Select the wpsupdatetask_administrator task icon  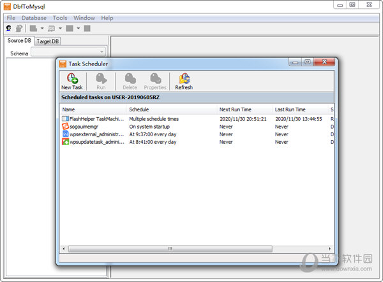(65, 142)
